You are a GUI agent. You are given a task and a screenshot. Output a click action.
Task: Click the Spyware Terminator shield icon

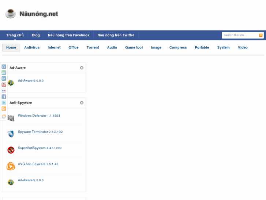[11, 134]
